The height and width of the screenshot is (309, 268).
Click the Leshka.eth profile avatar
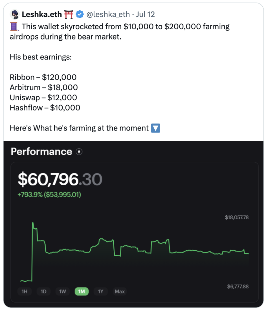(x=14, y=14)
